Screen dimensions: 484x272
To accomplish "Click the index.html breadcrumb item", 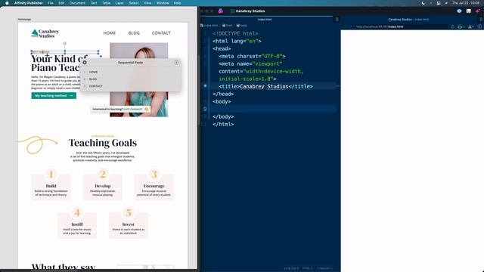I will tap(209, 26).
